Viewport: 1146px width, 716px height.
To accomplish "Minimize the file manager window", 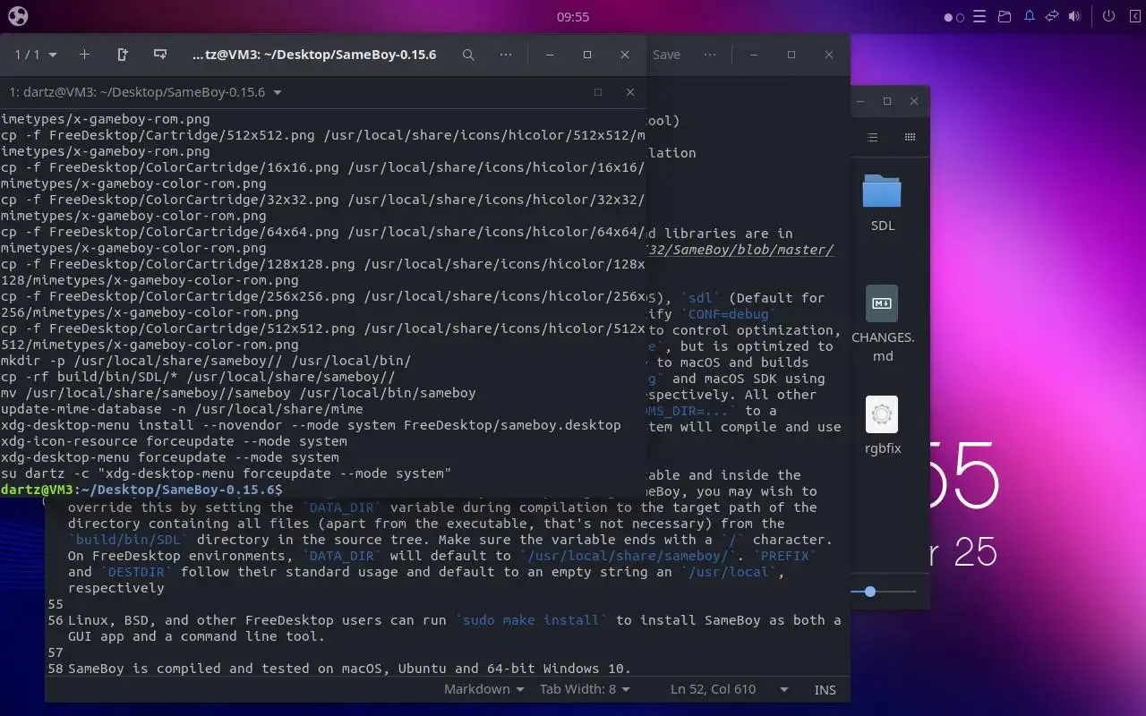I will click(860, 101).
